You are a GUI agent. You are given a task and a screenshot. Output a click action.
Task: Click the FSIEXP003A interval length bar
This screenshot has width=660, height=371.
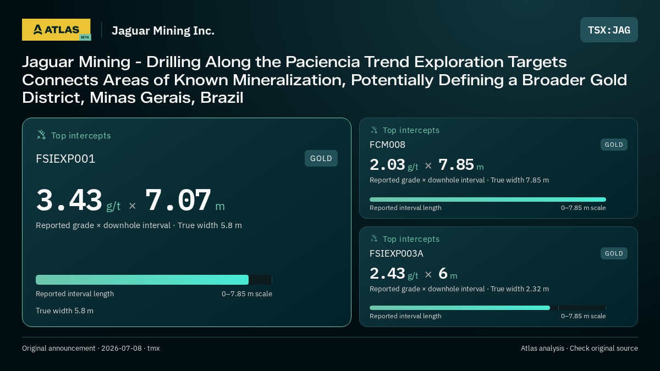[488, 308]
